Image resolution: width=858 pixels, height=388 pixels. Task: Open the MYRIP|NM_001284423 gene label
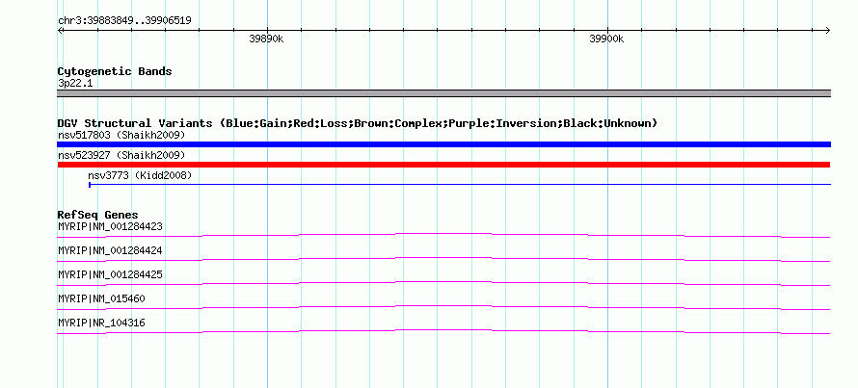pyautogui.click(x=110, y=226)
